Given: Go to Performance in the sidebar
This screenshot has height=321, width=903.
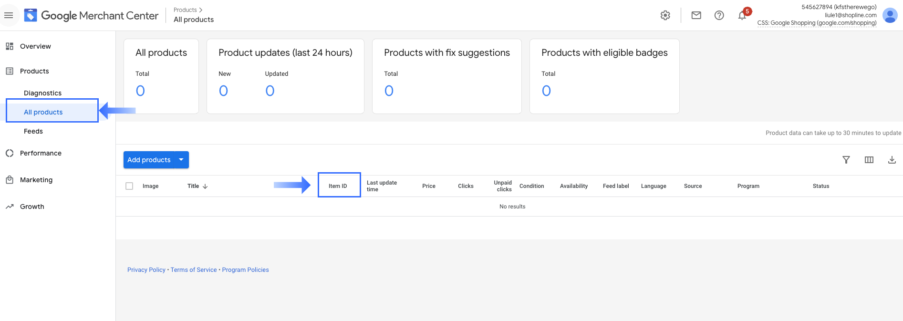Looking at the screenshot, I should pyautogui.click(x=41, y=153).
